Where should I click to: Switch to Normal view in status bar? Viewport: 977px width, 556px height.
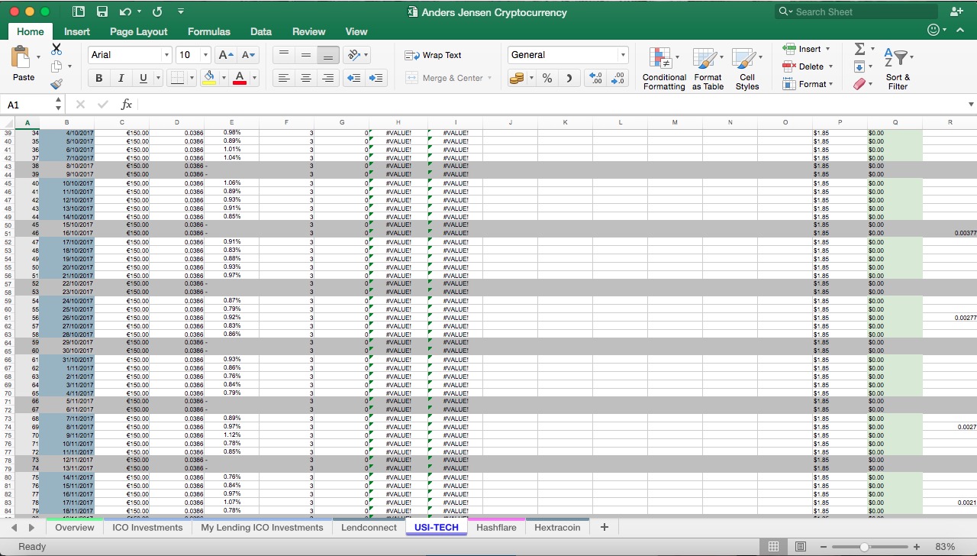(x=773, y=547)
